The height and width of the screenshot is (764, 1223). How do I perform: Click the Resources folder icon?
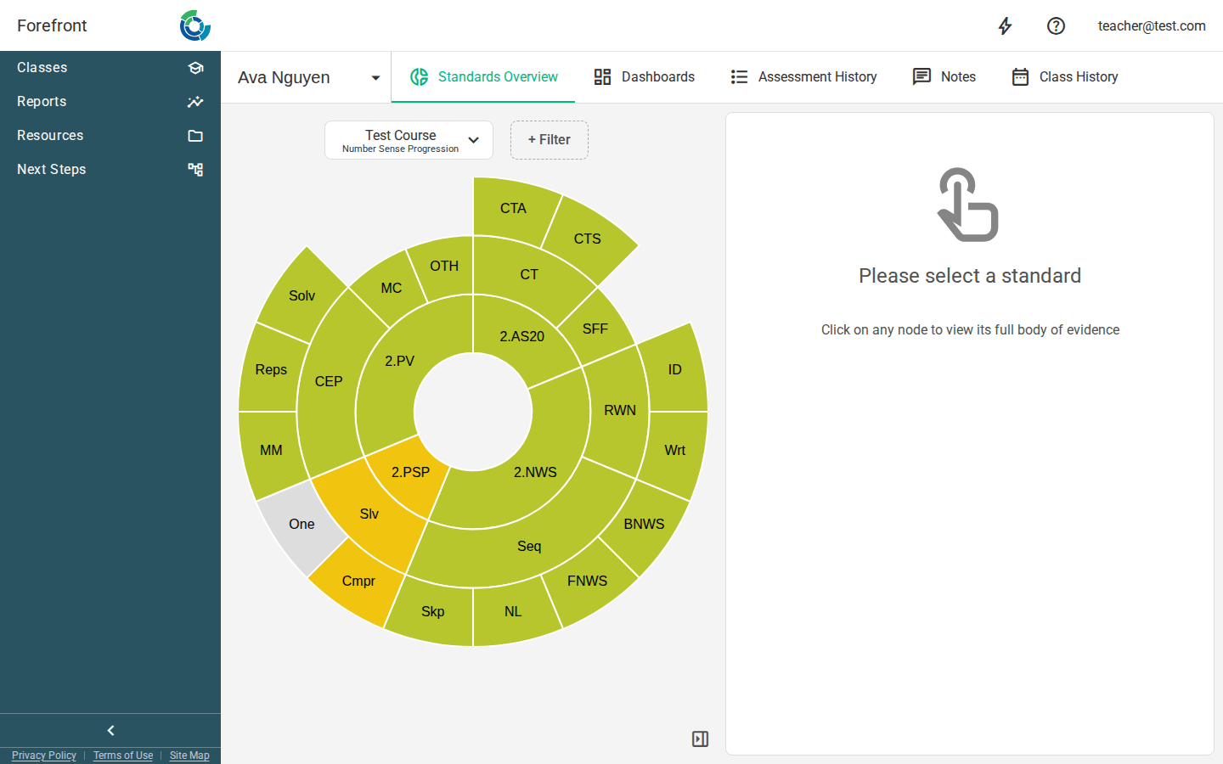195,136
